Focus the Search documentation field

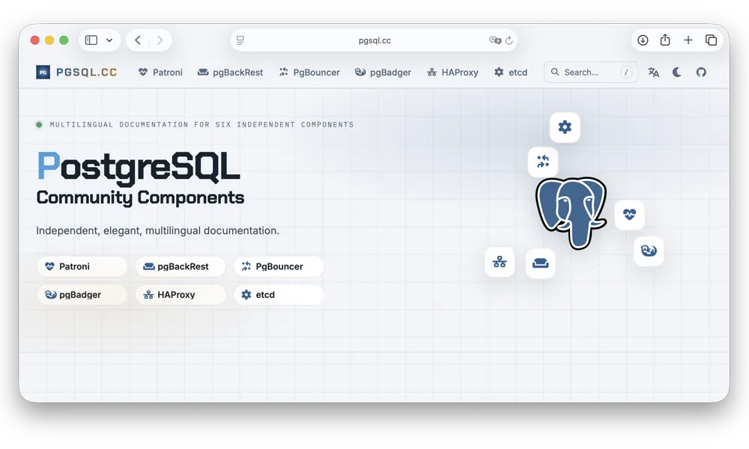pyautogui.click(x=591, y=72)
